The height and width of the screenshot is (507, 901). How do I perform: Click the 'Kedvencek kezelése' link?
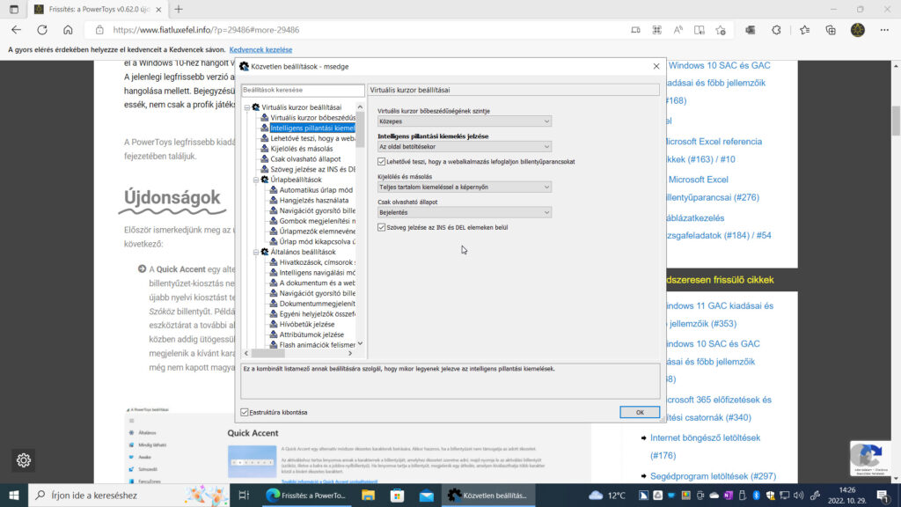coord(261,50)
